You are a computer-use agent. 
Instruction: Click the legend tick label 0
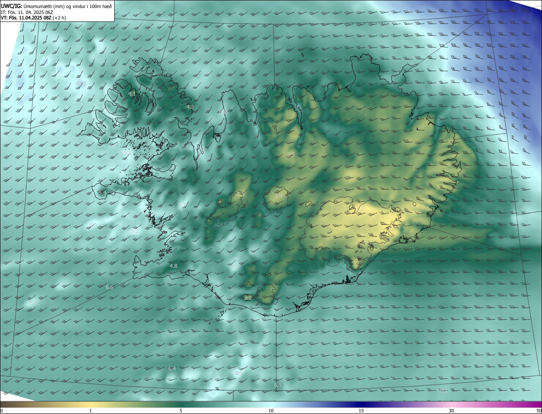(1, 411)
